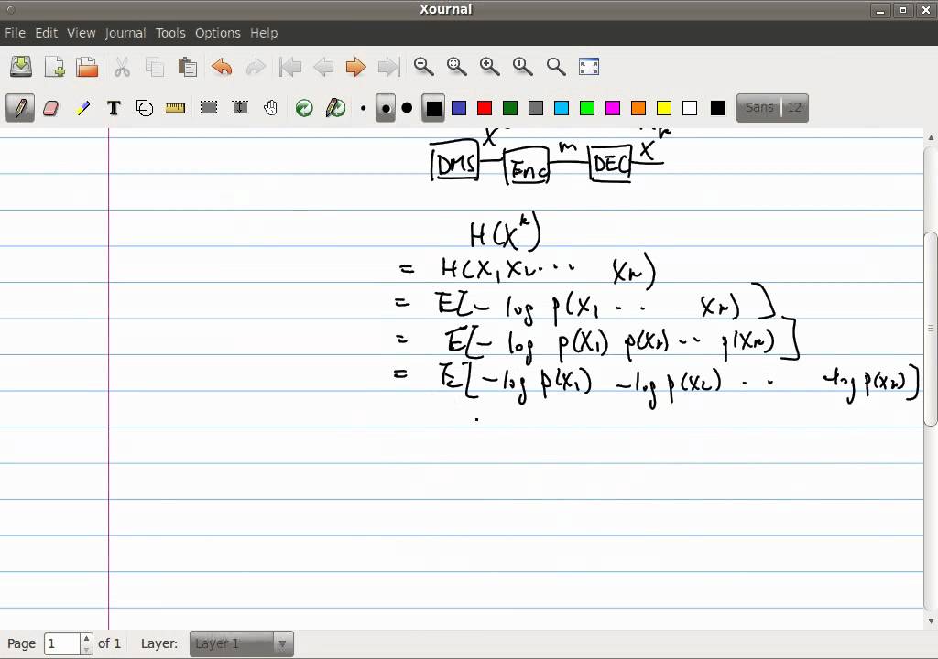Pick the blue color swatch

tap(459, 108)
